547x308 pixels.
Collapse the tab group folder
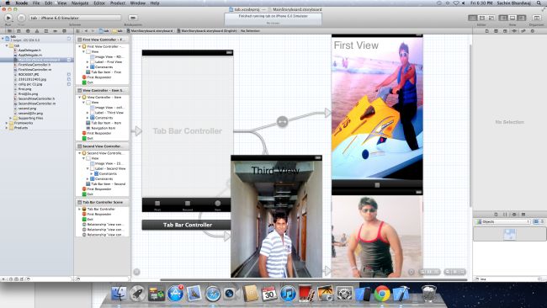pyautogui.click(x=7, y=45)
